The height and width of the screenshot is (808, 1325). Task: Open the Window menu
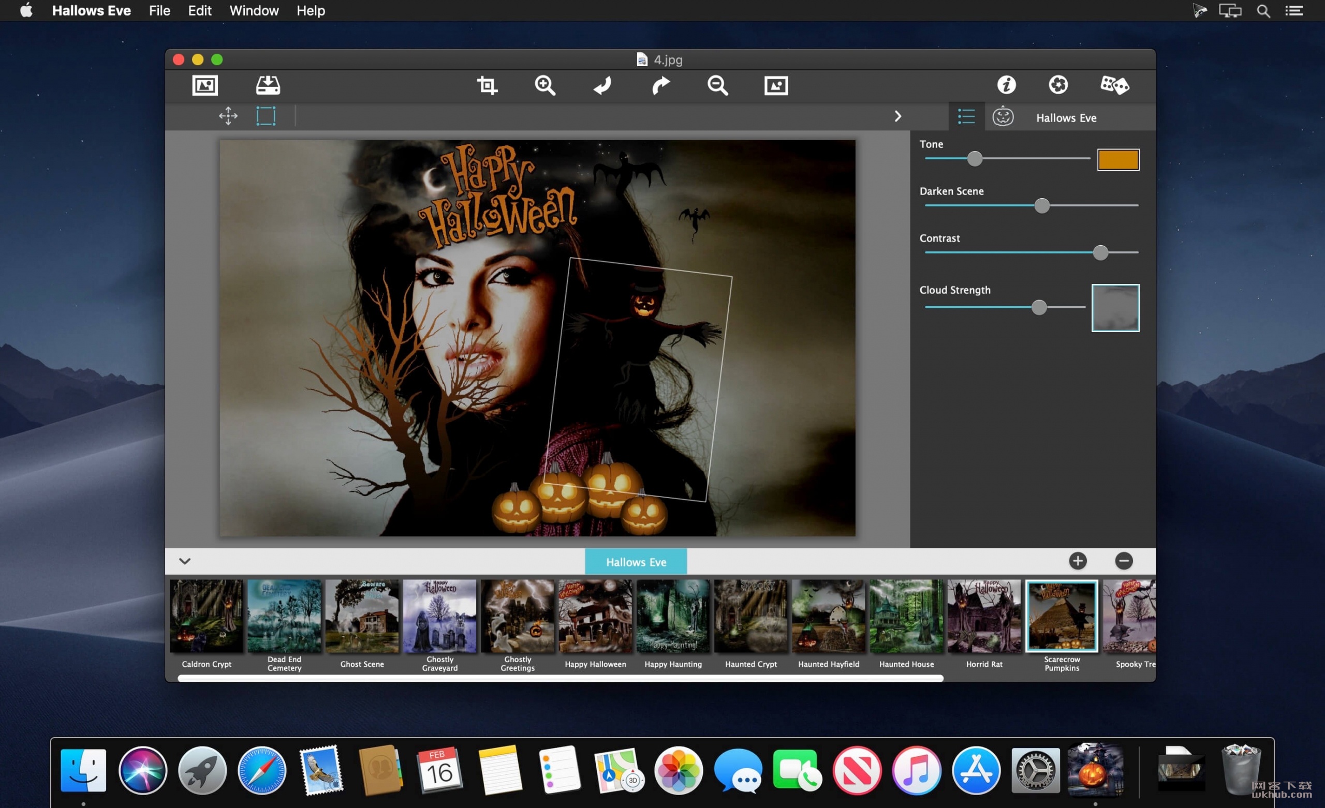[x=254, y=11]
